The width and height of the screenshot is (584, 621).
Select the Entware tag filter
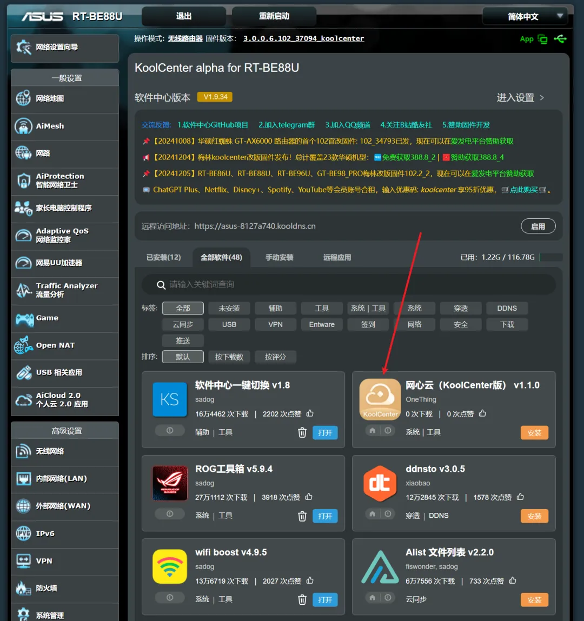pyautogui.click(x=322, y=324)
